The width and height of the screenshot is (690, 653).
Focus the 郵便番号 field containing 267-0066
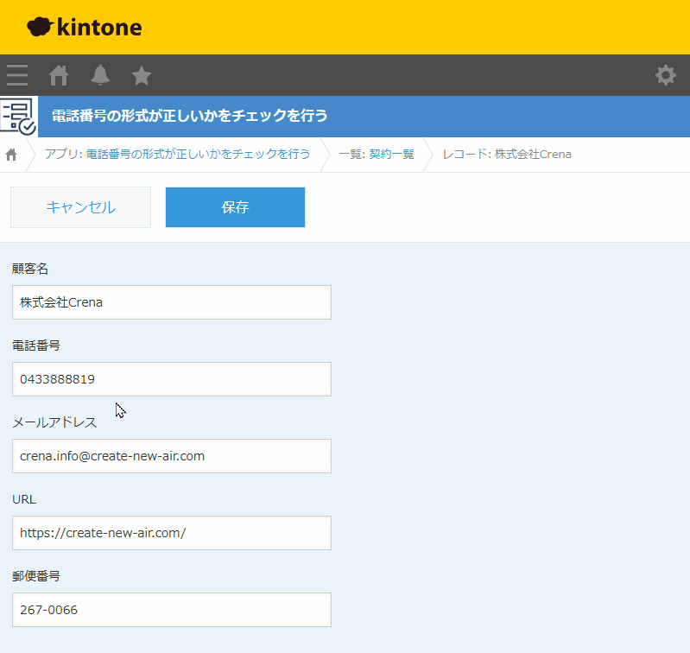point(172,610)
